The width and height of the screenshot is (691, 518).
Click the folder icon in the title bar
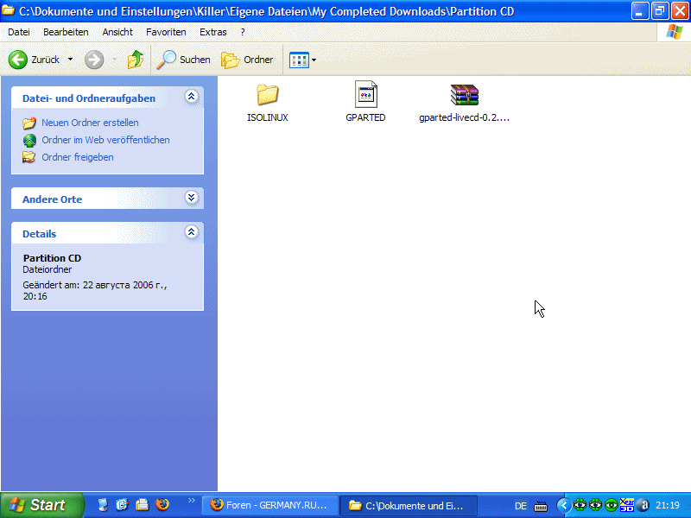8,10
